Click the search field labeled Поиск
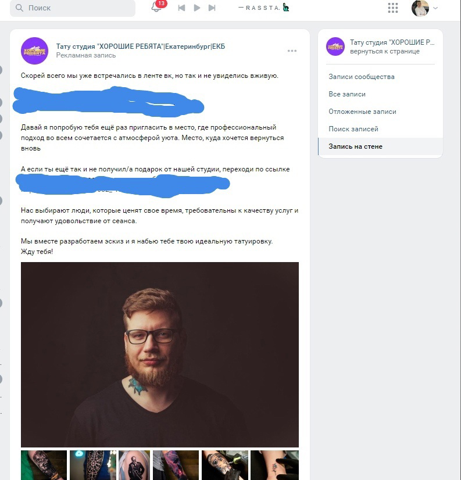This screenshot has height=480, width=461. 73,8
